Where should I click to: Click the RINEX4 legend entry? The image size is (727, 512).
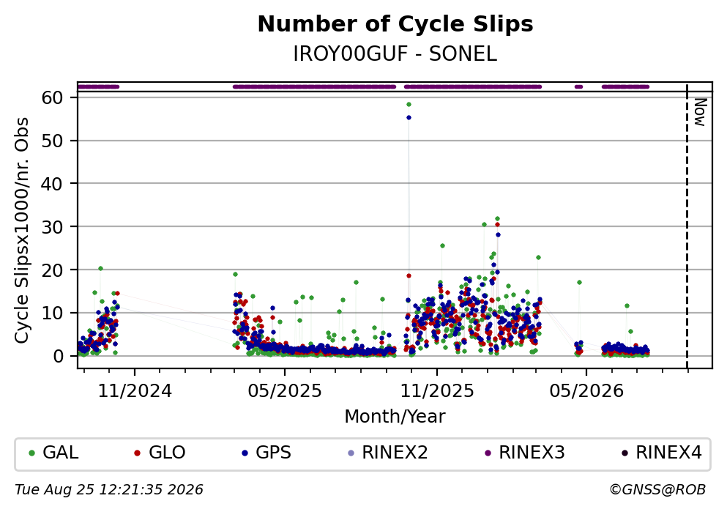click(x=662, y=453)
